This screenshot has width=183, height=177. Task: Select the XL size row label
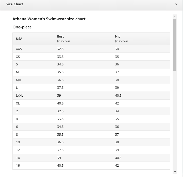[x=18, y=103]
